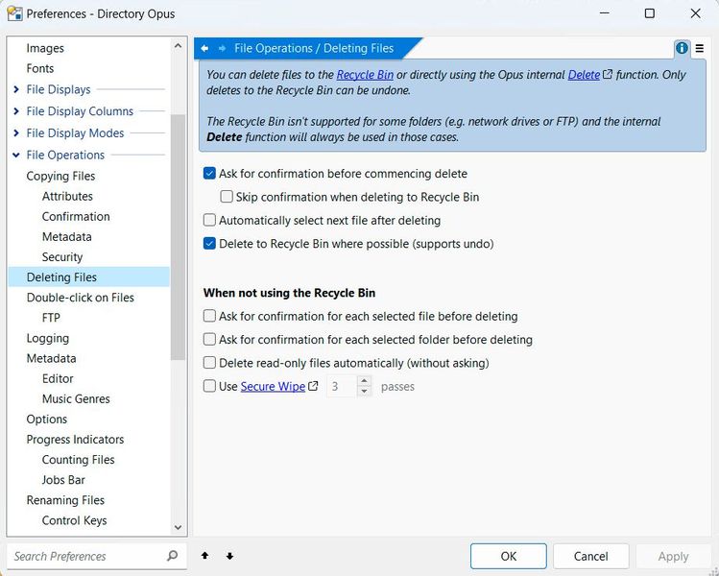Enable Automatically select next file after deleting

click(210, 221)
